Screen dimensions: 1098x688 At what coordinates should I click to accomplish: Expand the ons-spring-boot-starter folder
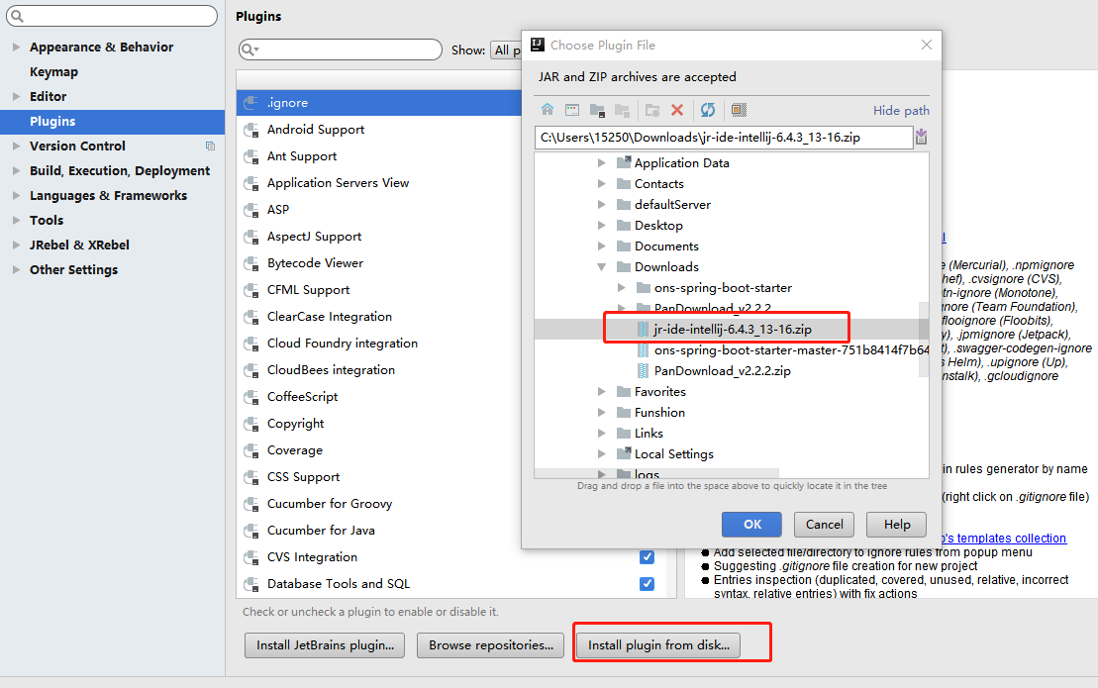pyautogui.click(x=621, y=288)
